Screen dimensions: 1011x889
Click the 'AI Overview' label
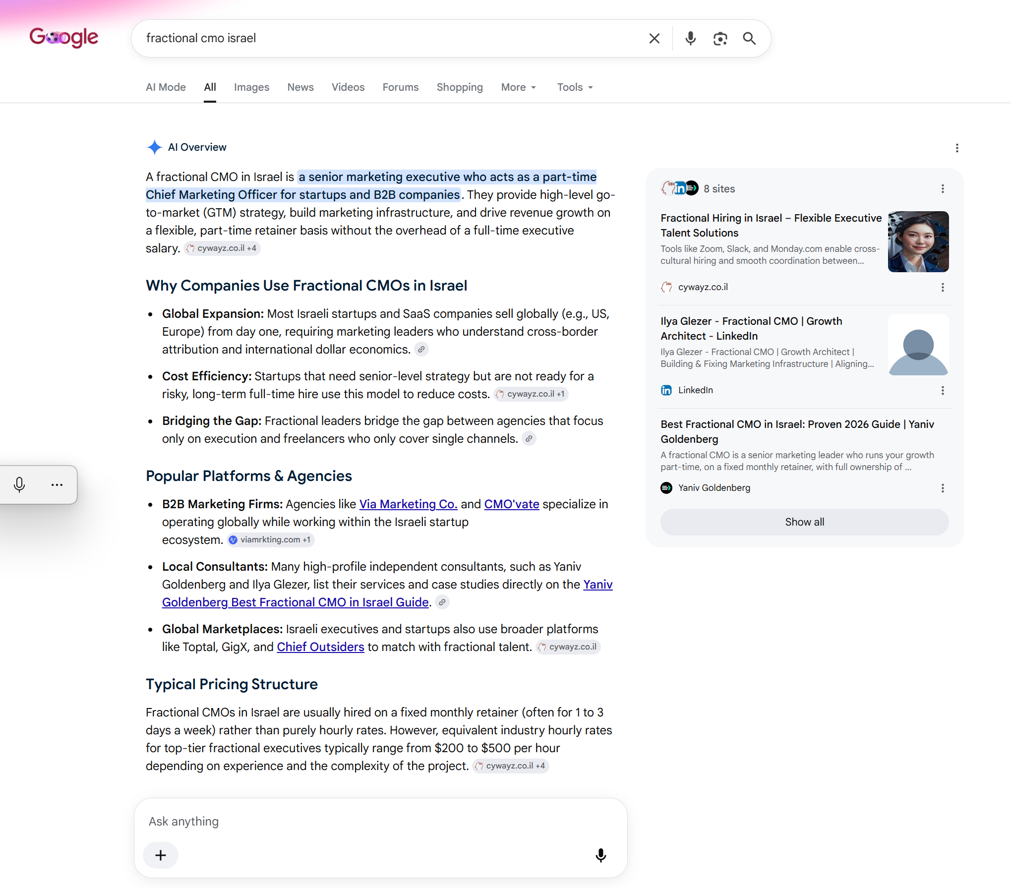point(197,147)
